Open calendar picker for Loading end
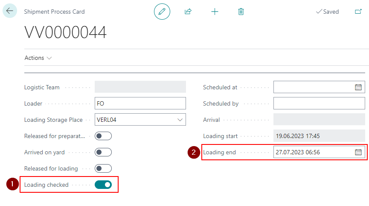Image resolution: width=369 pixels, height=206 pixels. coord(358,152)
